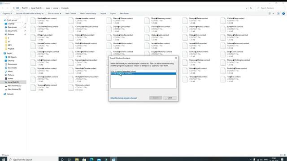Click the Export button in the dialog
Viewport: 287px width, 161px height.
point(156,98)
